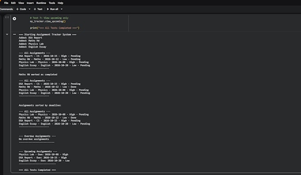Open dropdown arrow next to Code button
The width and height of the screenshot is (301, 175).
(29, 9)
